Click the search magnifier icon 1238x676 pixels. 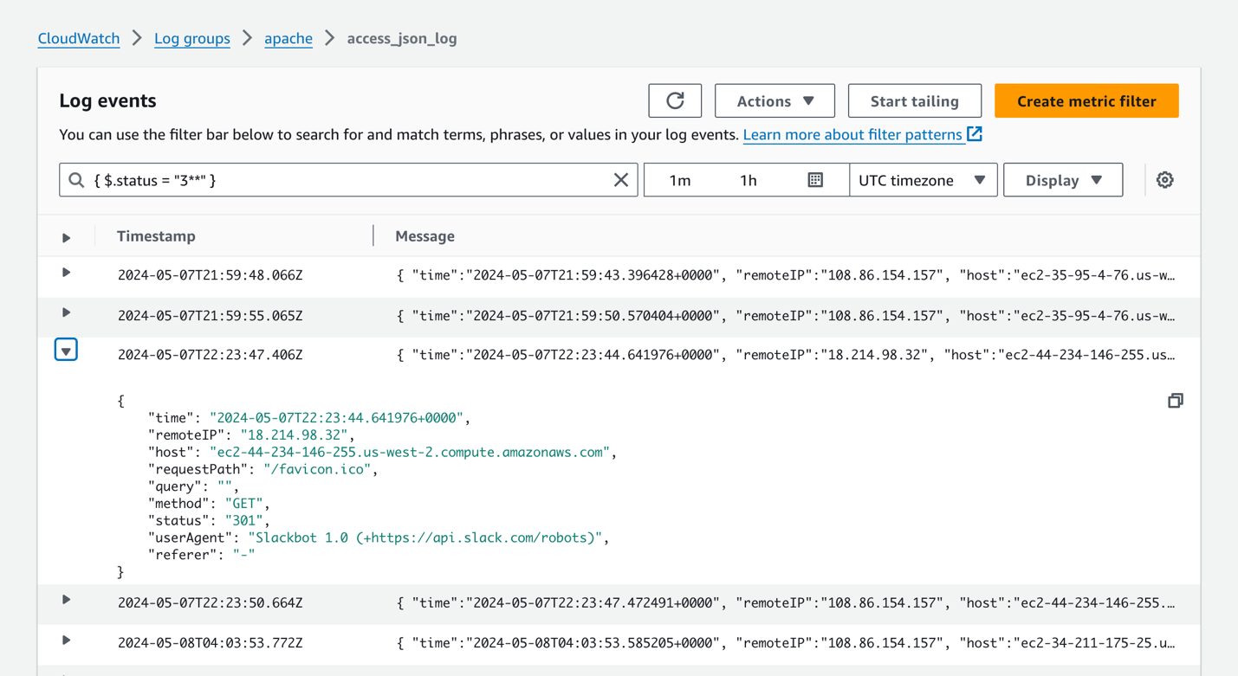coord(76,180)
